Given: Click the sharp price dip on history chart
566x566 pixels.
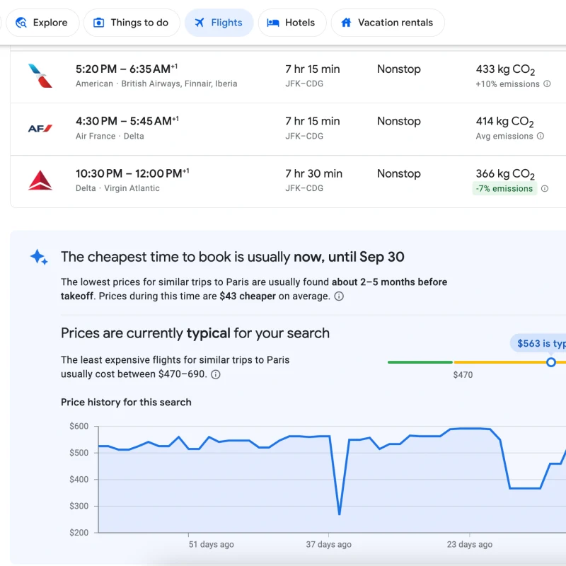Looking at the screenshot, I should 340,513.
